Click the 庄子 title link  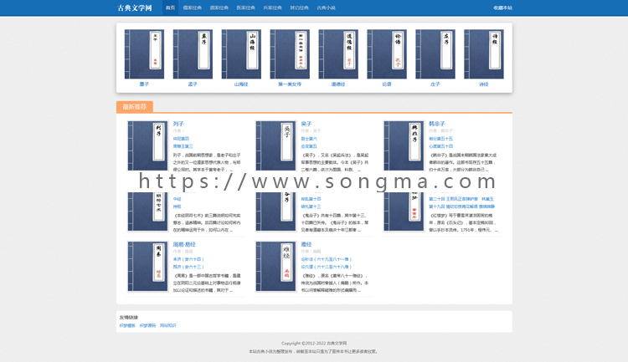(x=435, y=84)
